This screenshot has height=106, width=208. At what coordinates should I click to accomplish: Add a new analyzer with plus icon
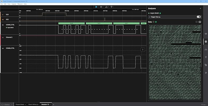point(200,8)
